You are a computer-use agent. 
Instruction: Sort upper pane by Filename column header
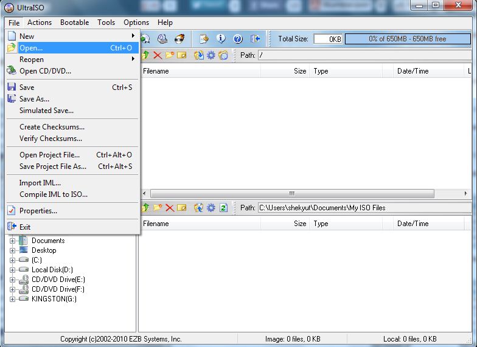pyautogui.click(x=201, y=70)
